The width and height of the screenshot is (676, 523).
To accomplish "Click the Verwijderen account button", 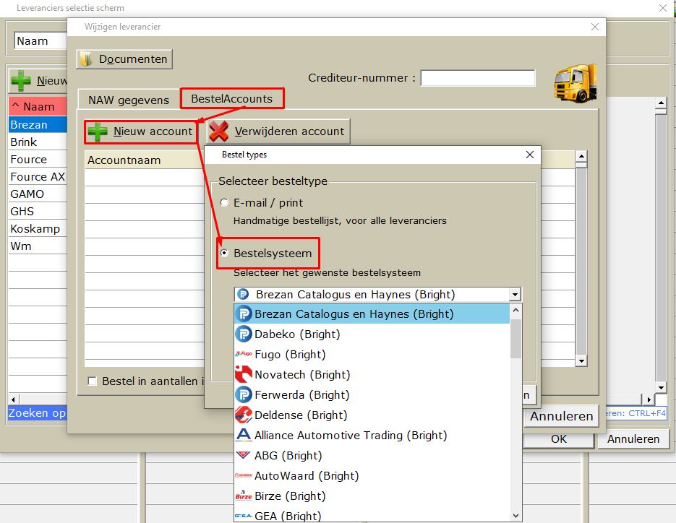I will (278, 131).
